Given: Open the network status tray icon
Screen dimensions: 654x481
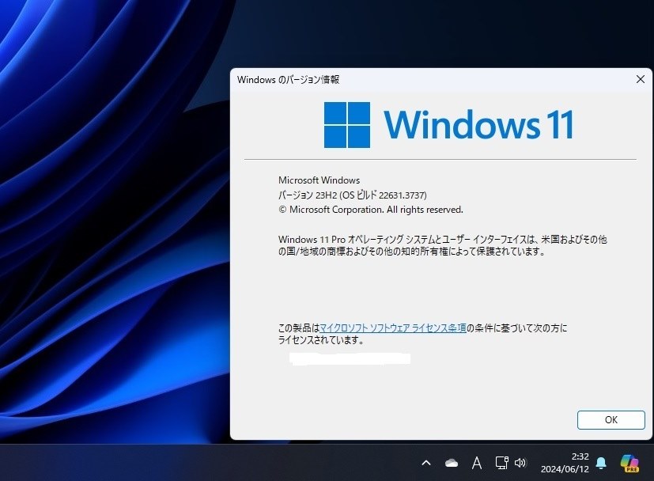Looking at the screenshot, I should (x=501, y=463).
